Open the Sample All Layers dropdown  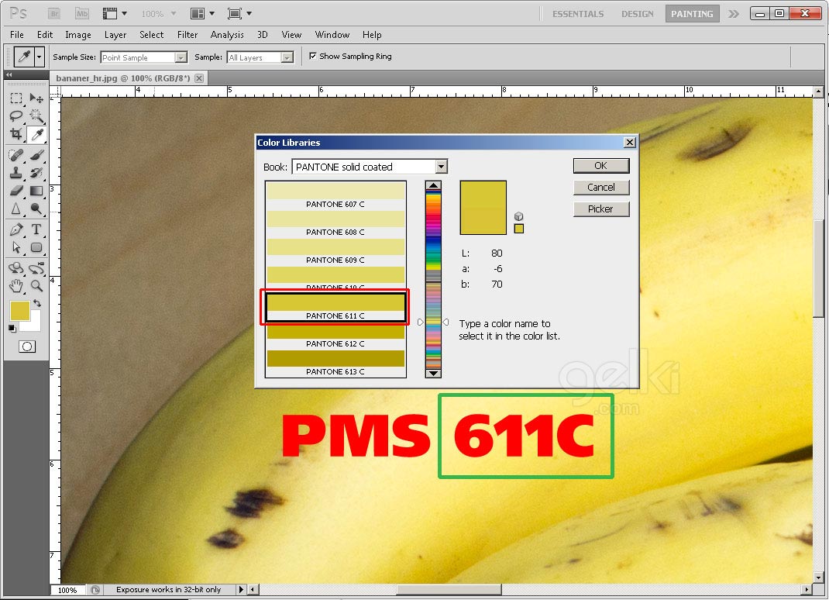[287, 57]
